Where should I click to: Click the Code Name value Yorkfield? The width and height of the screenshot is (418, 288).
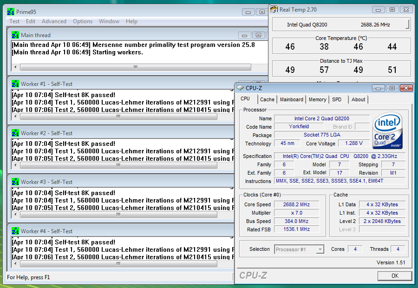click(299, 127)
